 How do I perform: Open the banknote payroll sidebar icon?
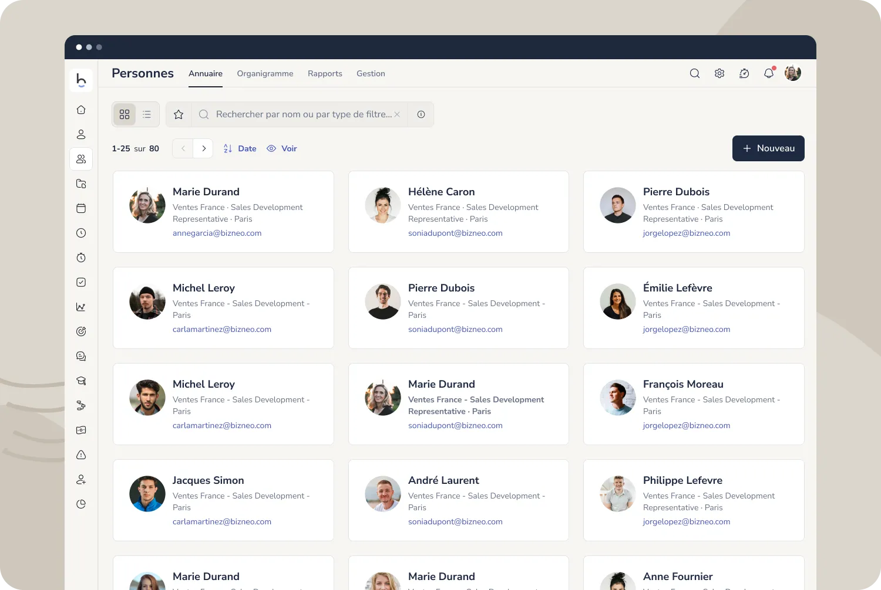[81, 430]
